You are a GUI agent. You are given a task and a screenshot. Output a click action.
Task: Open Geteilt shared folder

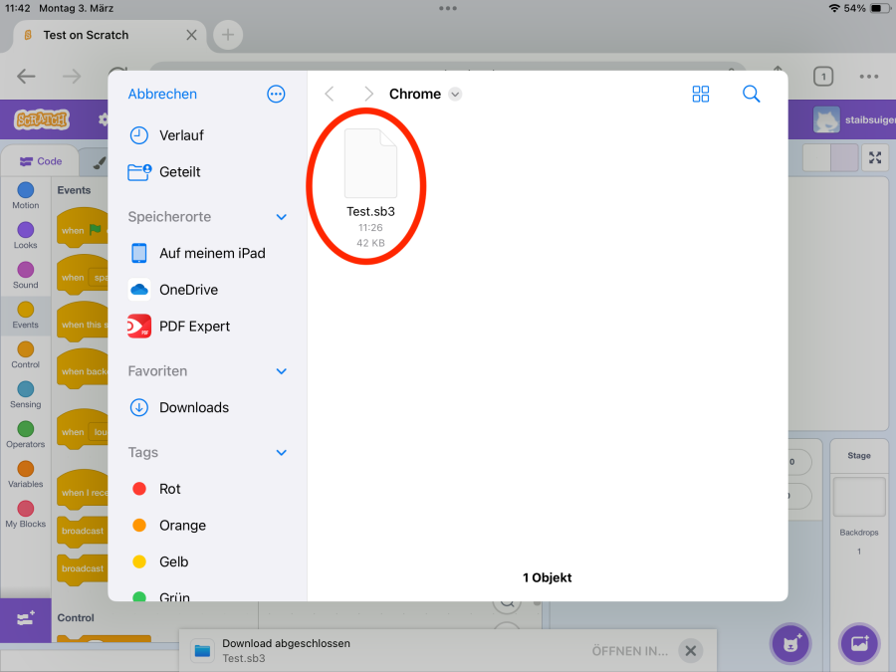click(179, 172)
